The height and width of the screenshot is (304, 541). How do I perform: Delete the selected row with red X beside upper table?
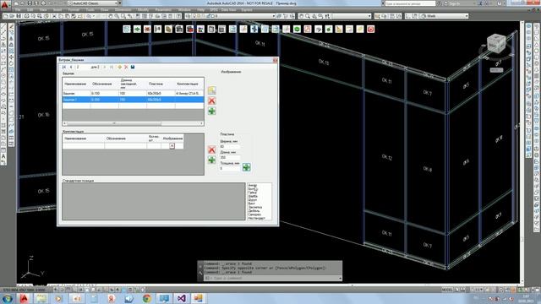point(212,100)
